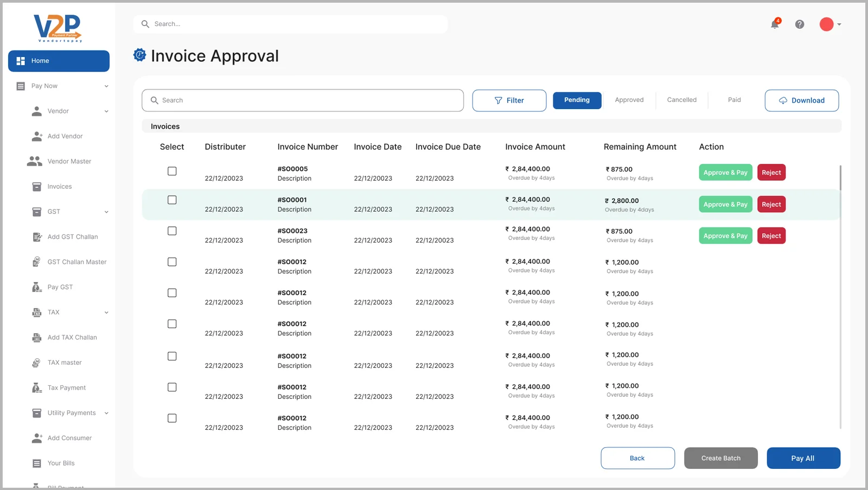Click the Tax Payment icon
Screen dimensions: 868x490
pos(37,387)
